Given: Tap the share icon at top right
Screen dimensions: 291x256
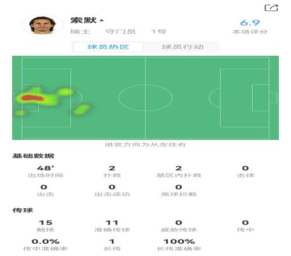Looking at the screenshot, I should (x=271, y=8).
